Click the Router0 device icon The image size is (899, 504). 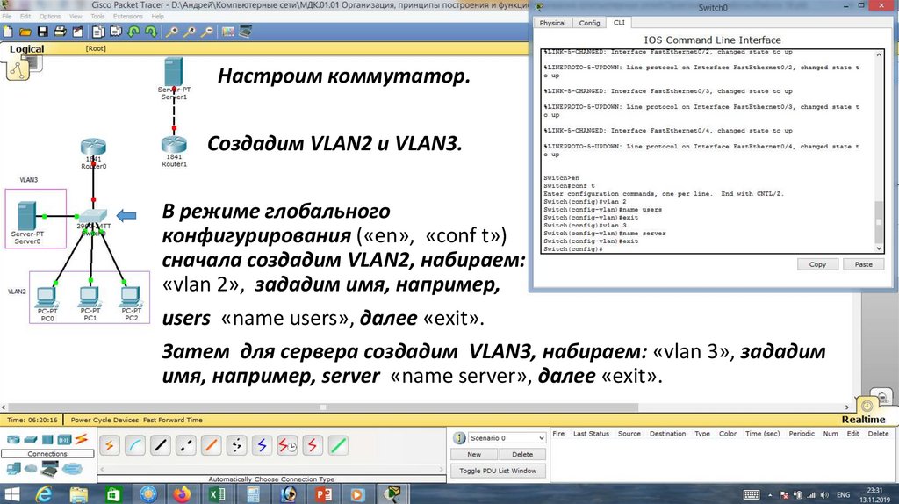pyautogui.click(x=93, y=149)
